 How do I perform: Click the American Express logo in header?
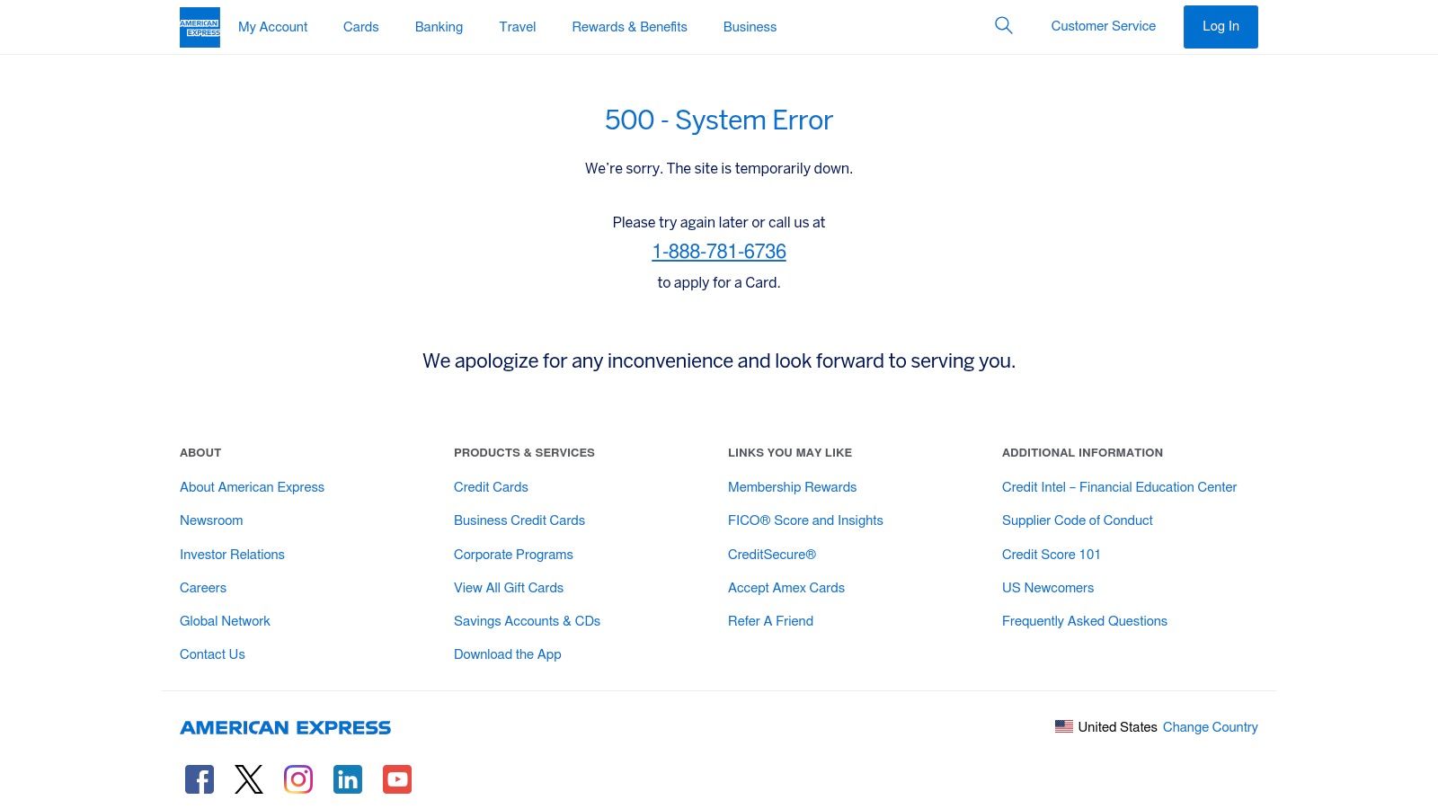(x=200, y=27)
